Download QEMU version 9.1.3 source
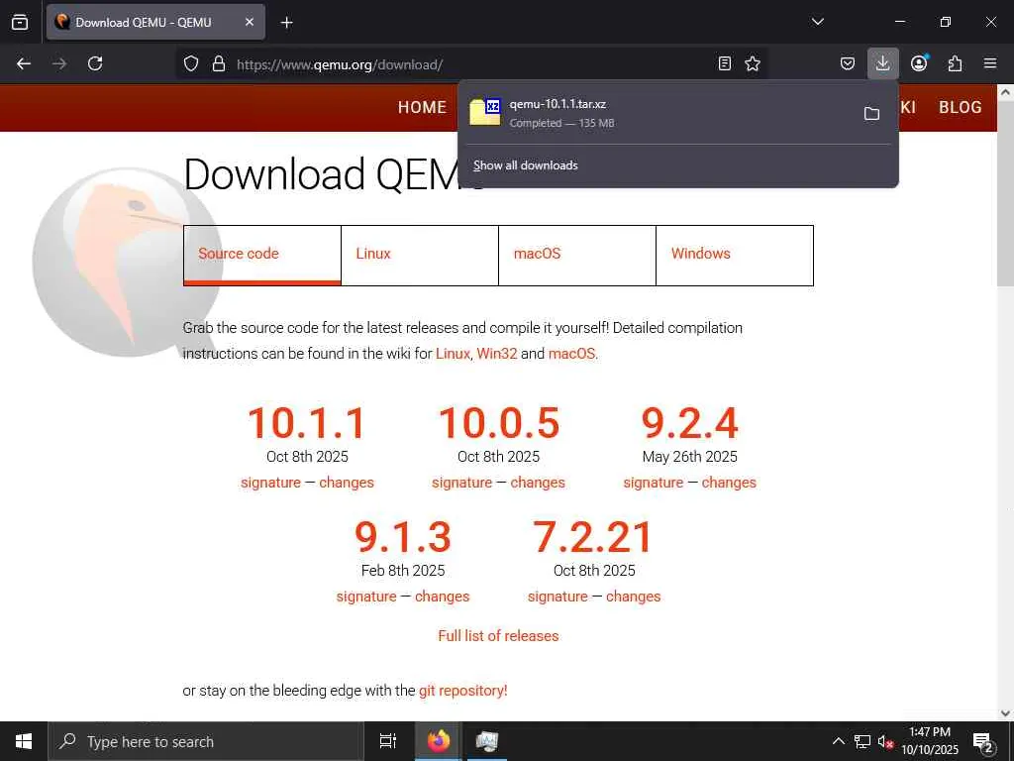This screenshot has width=1014, height=761. [403, 537]
